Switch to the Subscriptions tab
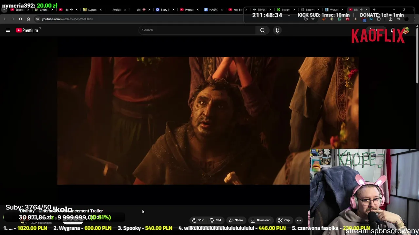This screenshot has height=235, width=419. click(x=20, y=10)
